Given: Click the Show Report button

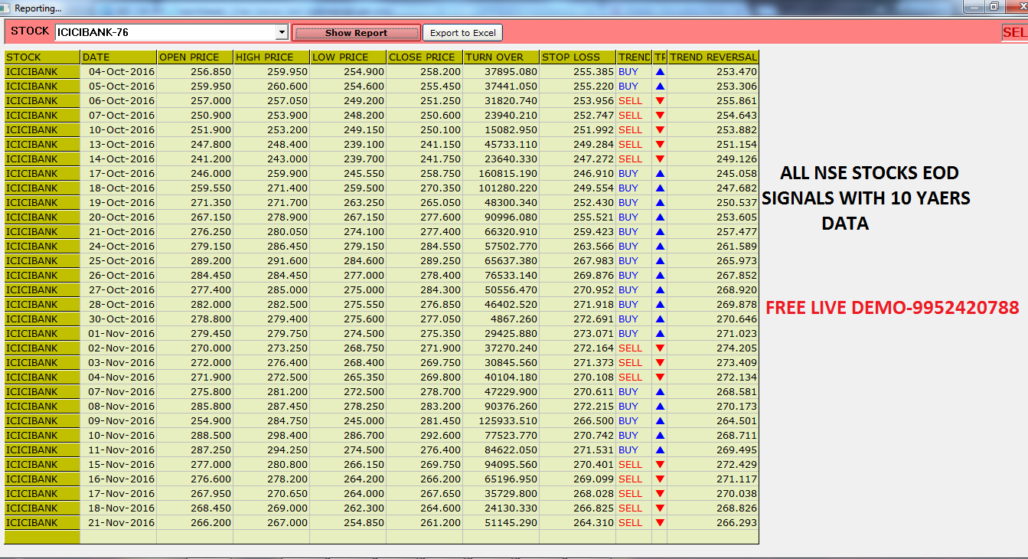Looking at the screenshot, I should pos(357,33).
